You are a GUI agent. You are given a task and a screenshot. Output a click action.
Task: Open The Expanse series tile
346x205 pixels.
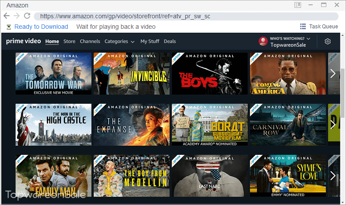131,125
